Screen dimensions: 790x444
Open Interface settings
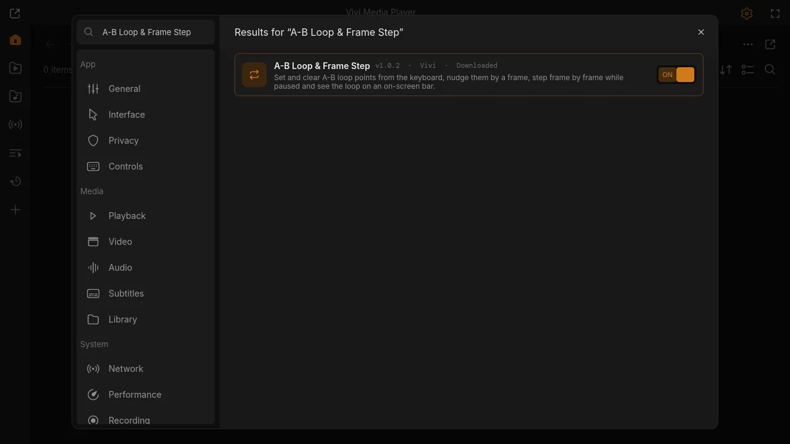[146, 115]
